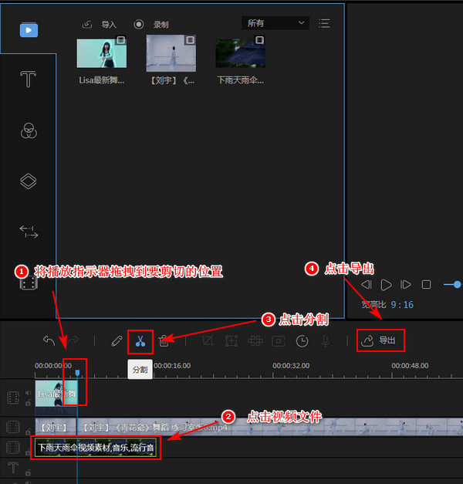Screen dimensions: 463x484
Task: Redo the last undone action
Action: pyautogui.click(x=73, y=340)
